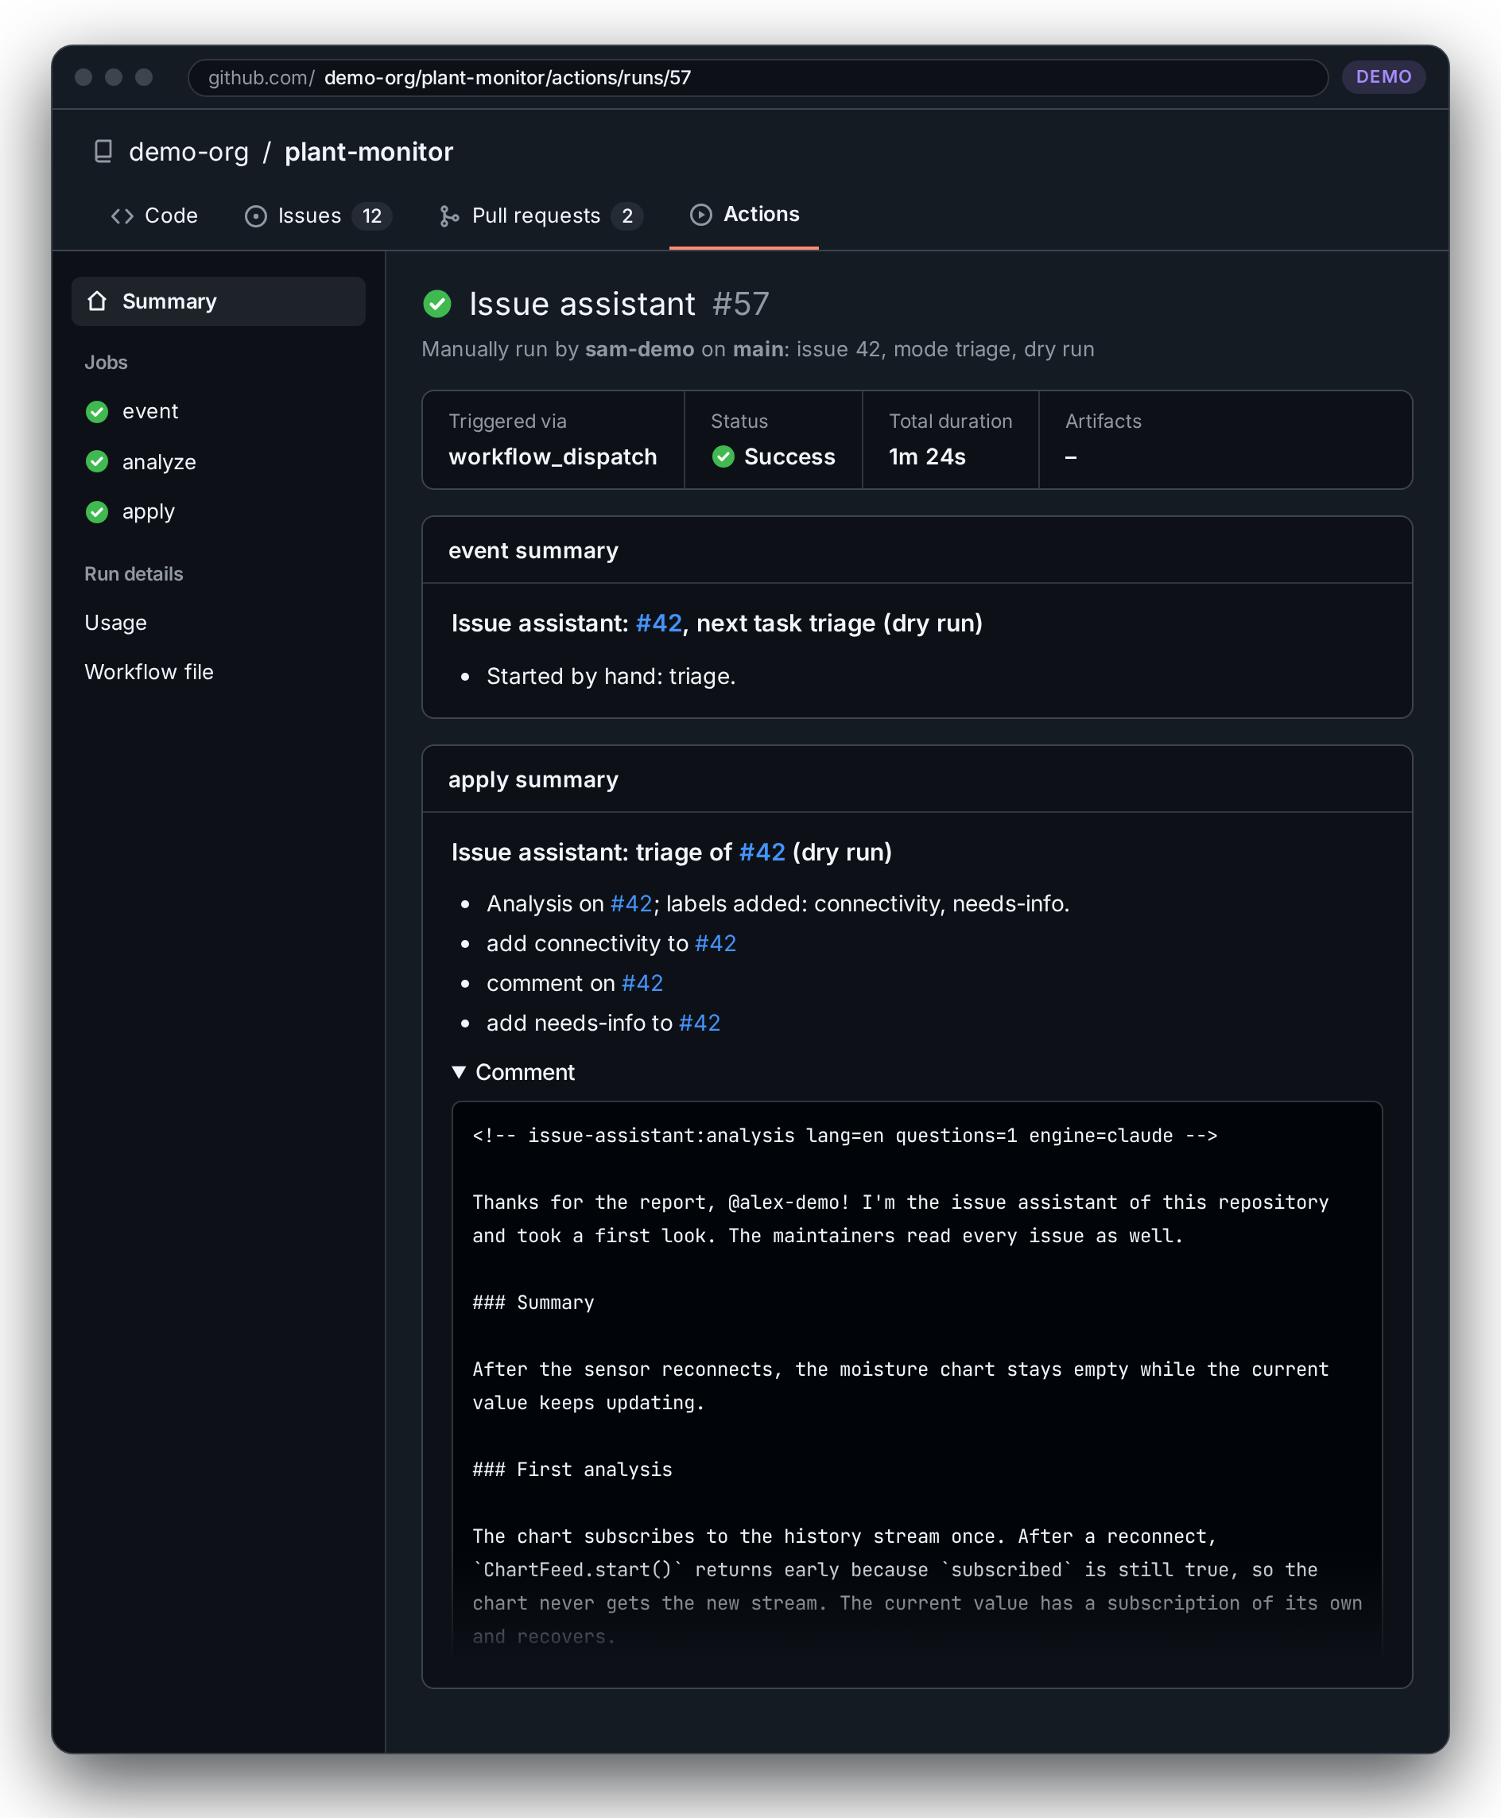Image resolution: width=1501 pixels, height=1818 pixels.
Task: Click the green check icon beside apply job
Action: (97, 512)
